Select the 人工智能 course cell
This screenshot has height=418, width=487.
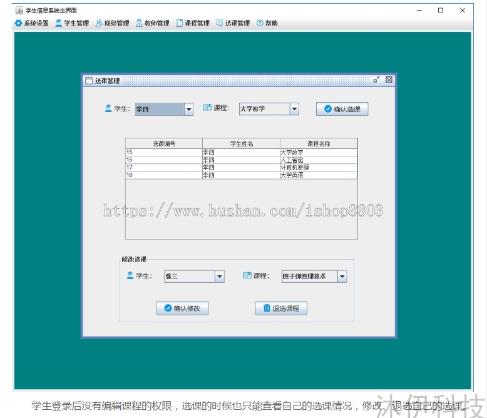tap(319, 160)
